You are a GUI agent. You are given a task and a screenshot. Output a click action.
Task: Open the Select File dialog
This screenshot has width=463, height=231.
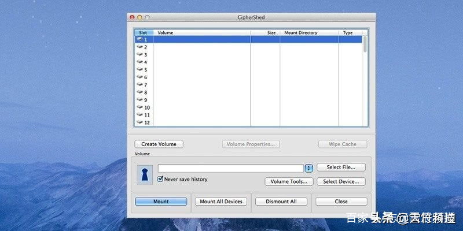tap(341, 167)
